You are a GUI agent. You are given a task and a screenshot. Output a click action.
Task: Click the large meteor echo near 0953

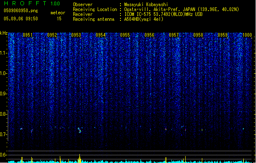tap(79, 130)
